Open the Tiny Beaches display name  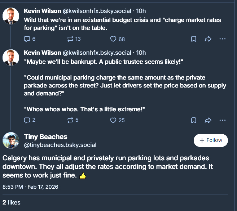[x=45, y=137]
